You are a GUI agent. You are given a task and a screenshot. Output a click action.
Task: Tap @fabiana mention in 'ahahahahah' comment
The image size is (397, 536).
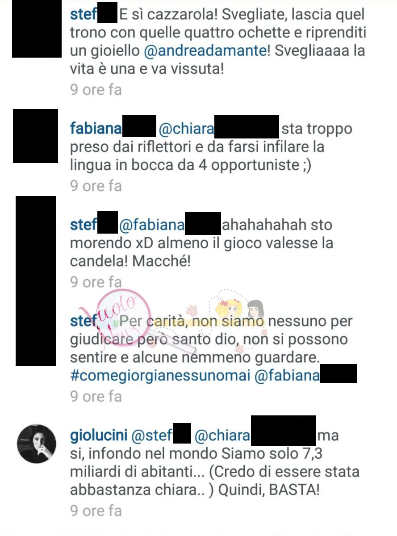click(170, 224)
